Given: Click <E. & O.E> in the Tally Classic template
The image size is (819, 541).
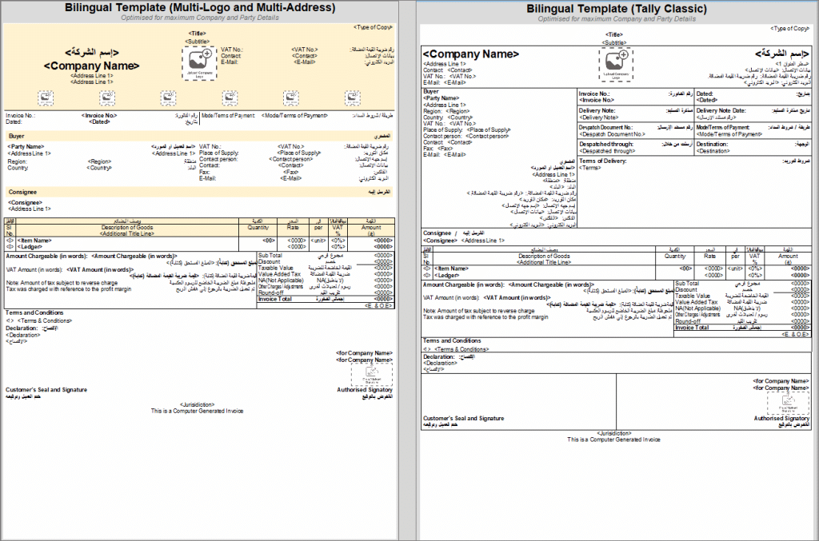Looking at the screenshot, I should [796, 334].
